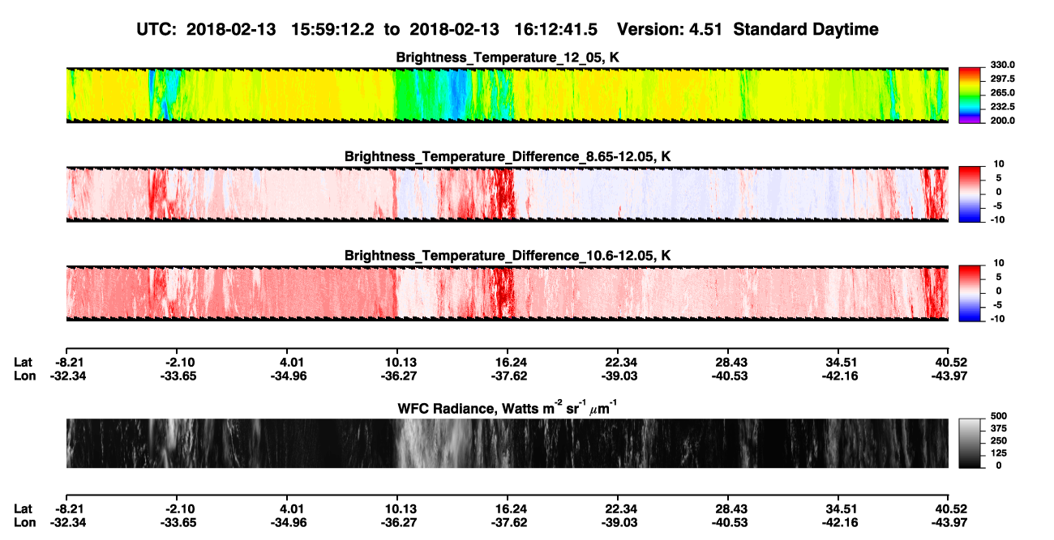1054x540 pixels.
Task: Click latitude 28.43 on axis above WFC title
Action: click(x=728, y=361)
